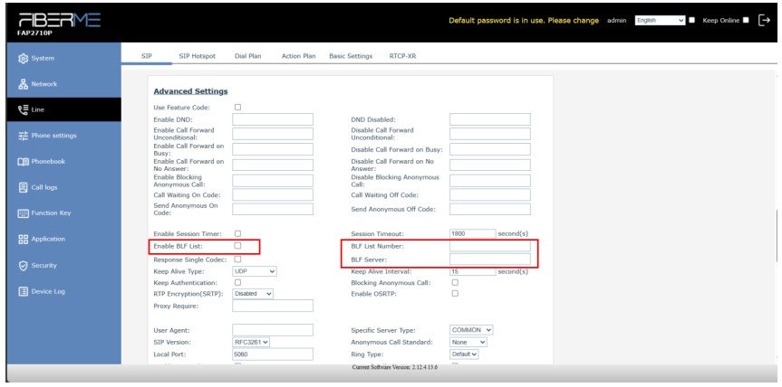Viewport: 782px width, 387px height.
Task: Open Specific Server Type COMMON dropdown
Action: click(x=471, y=330)
